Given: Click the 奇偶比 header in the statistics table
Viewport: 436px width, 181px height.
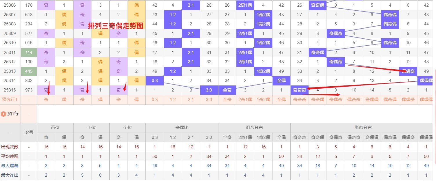Looking at the screenshot, I should pyautogui.click(x=182, y=128).
